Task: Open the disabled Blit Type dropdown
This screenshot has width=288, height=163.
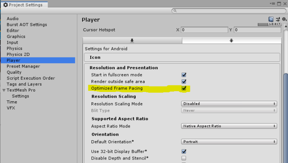Action: pyautogui.click(x=229, y=110)
